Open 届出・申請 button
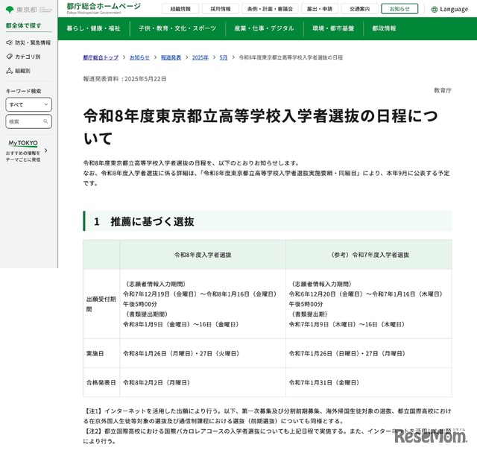The height and width of the screenshot is (453, 477). tap(320, 9)
